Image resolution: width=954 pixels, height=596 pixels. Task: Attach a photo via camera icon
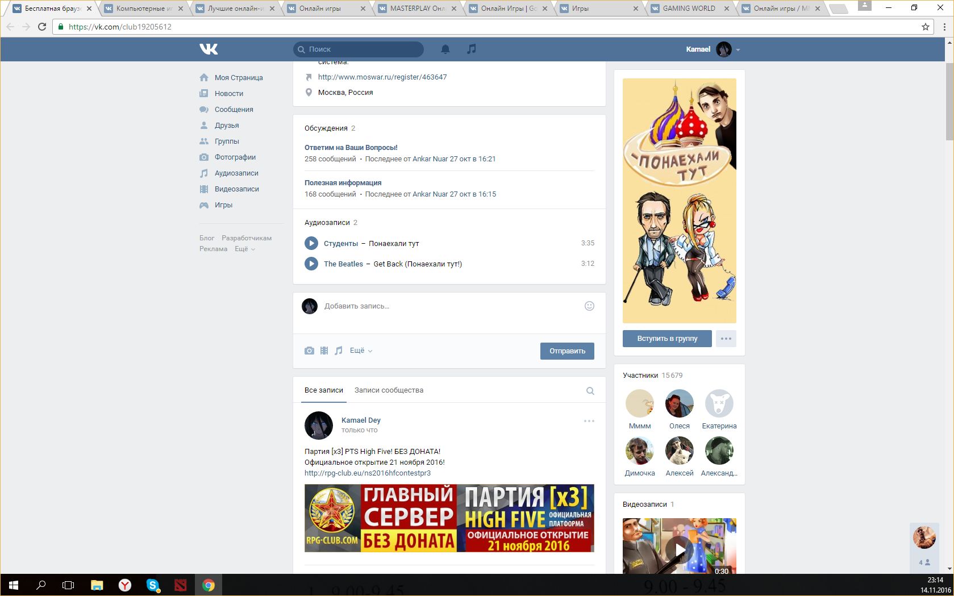[x=309, y=351]
